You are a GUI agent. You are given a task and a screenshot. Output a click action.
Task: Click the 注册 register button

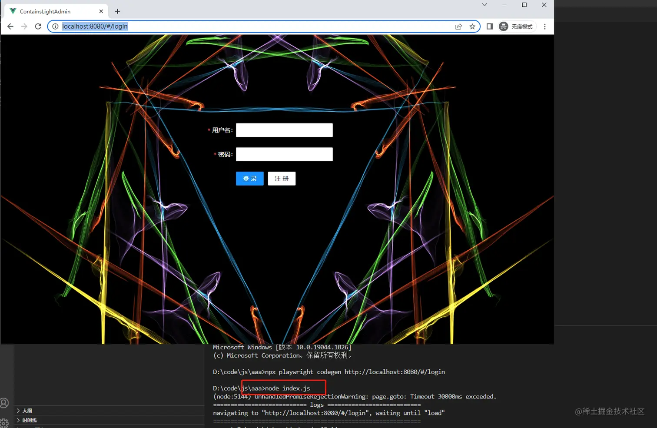282,179
